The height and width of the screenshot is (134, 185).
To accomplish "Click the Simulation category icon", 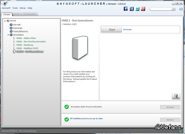I will click(11, 35).
